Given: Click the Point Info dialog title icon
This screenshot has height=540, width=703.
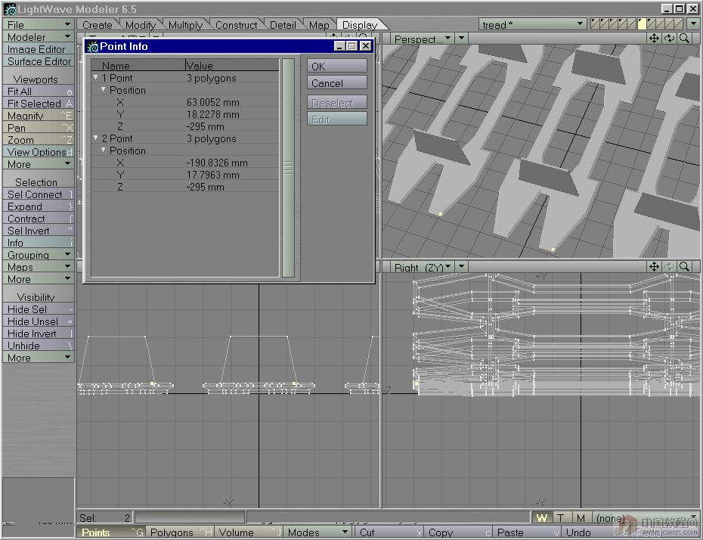Looking at the screenshot, I should click(x=93, y=46).
